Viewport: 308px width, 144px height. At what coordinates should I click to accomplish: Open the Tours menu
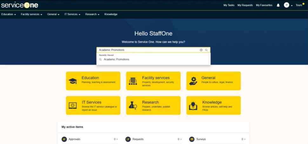(299, 5)
